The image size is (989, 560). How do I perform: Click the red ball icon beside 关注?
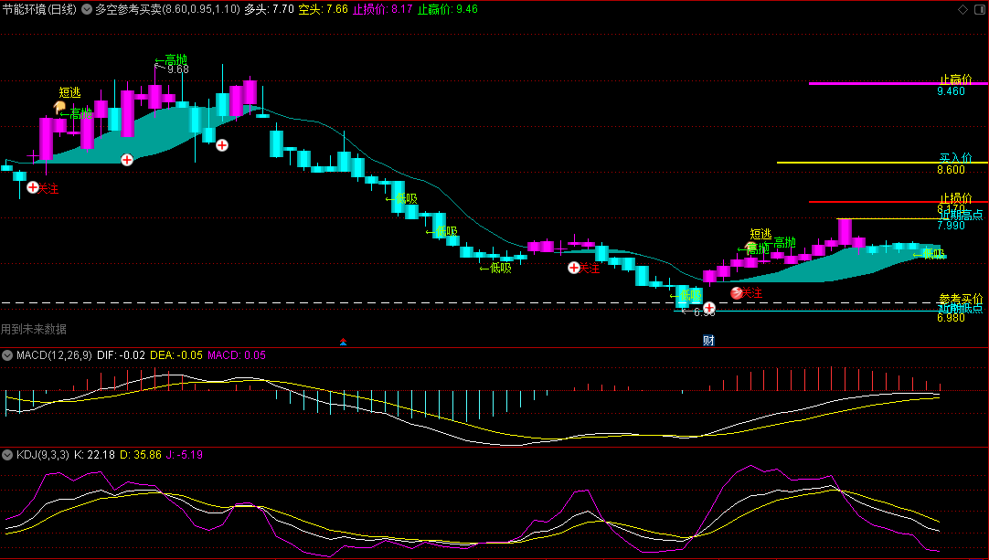point(736,292)
